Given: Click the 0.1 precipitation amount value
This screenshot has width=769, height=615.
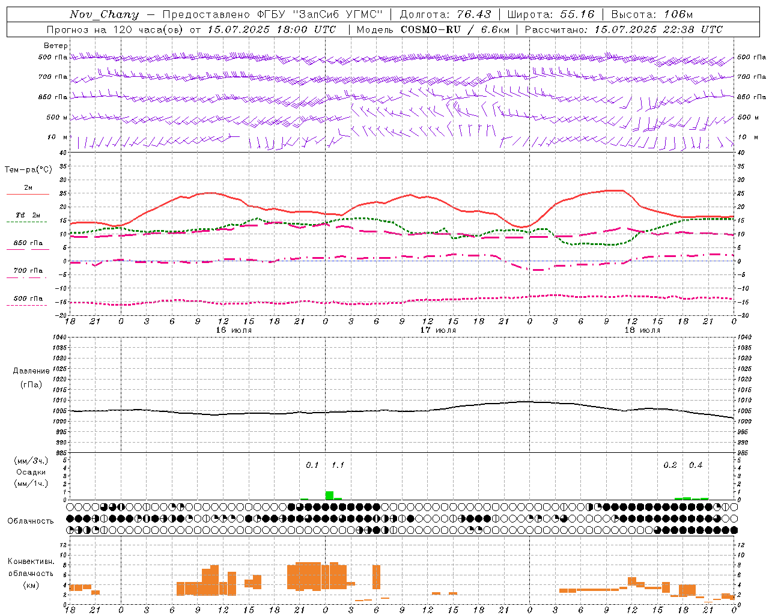Looking at the screenshot, I should (312, 465).
